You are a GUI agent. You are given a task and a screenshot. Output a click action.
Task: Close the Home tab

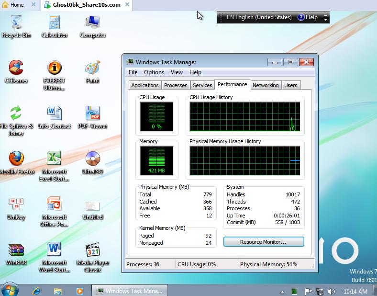[33, 4]
